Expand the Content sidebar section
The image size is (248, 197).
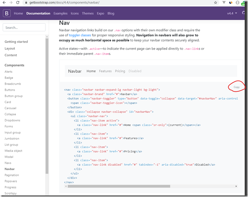[x=11, y=55]
